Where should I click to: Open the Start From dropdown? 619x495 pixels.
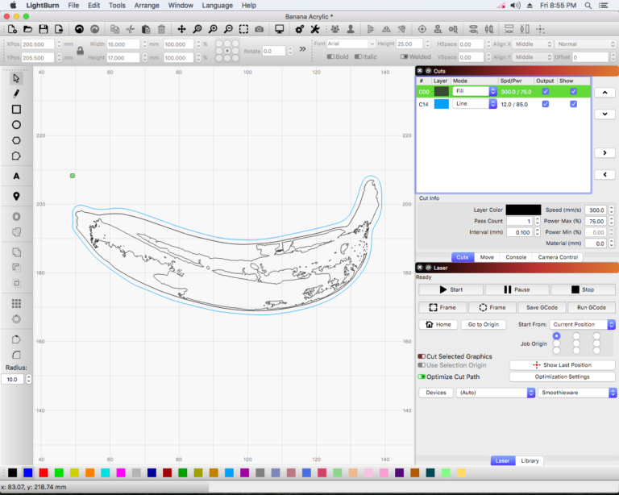pos(584,324)
